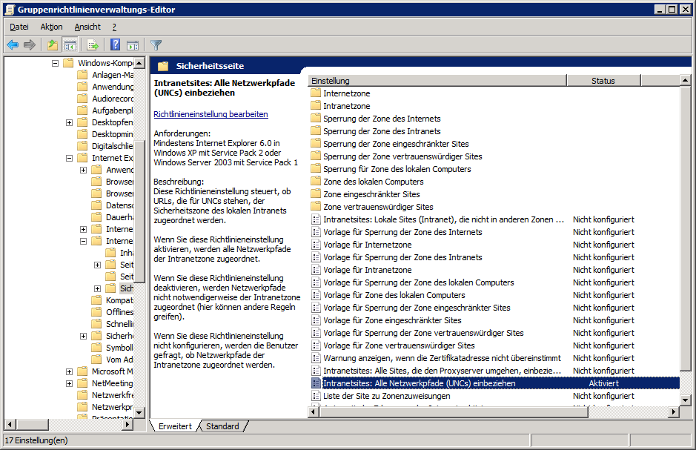Click the Richtlinieneinstellung bearbeiten link
The width and height of the screenshot is (696, 450).
tap(211, 114)
